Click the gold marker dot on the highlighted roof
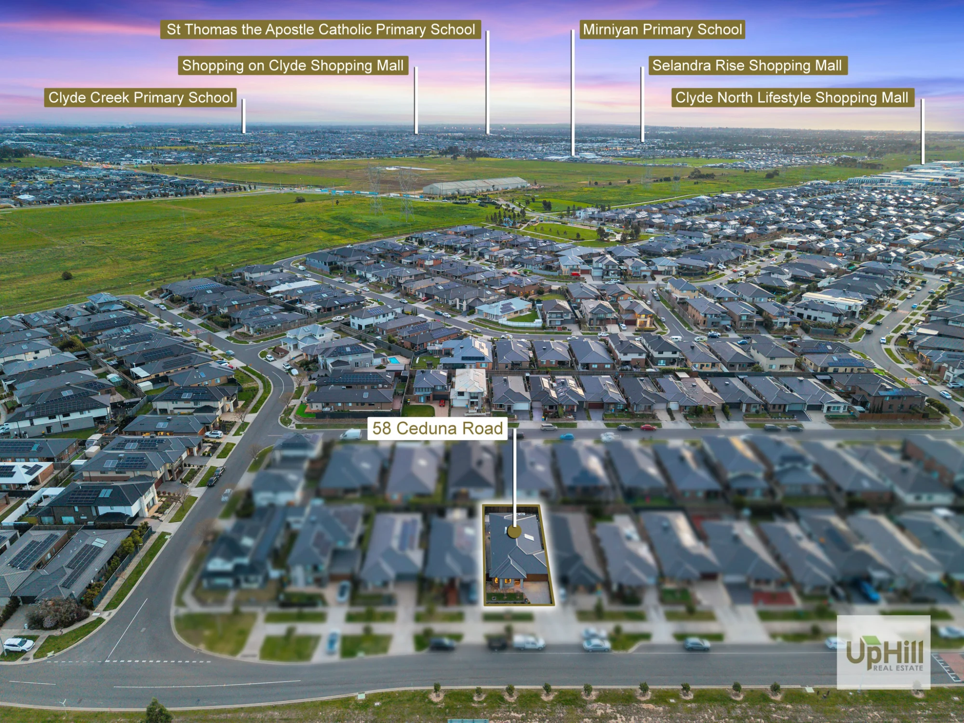 point(514,532)
